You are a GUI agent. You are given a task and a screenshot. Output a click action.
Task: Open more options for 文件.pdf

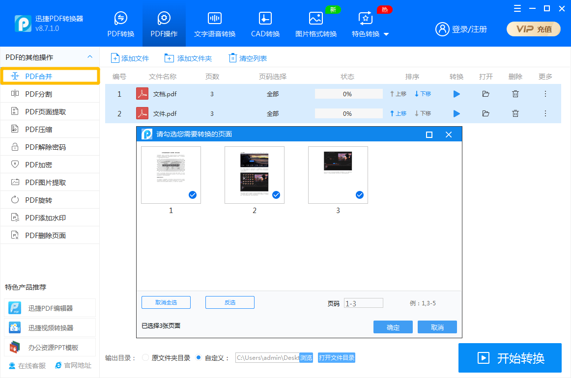click(545, 113)
